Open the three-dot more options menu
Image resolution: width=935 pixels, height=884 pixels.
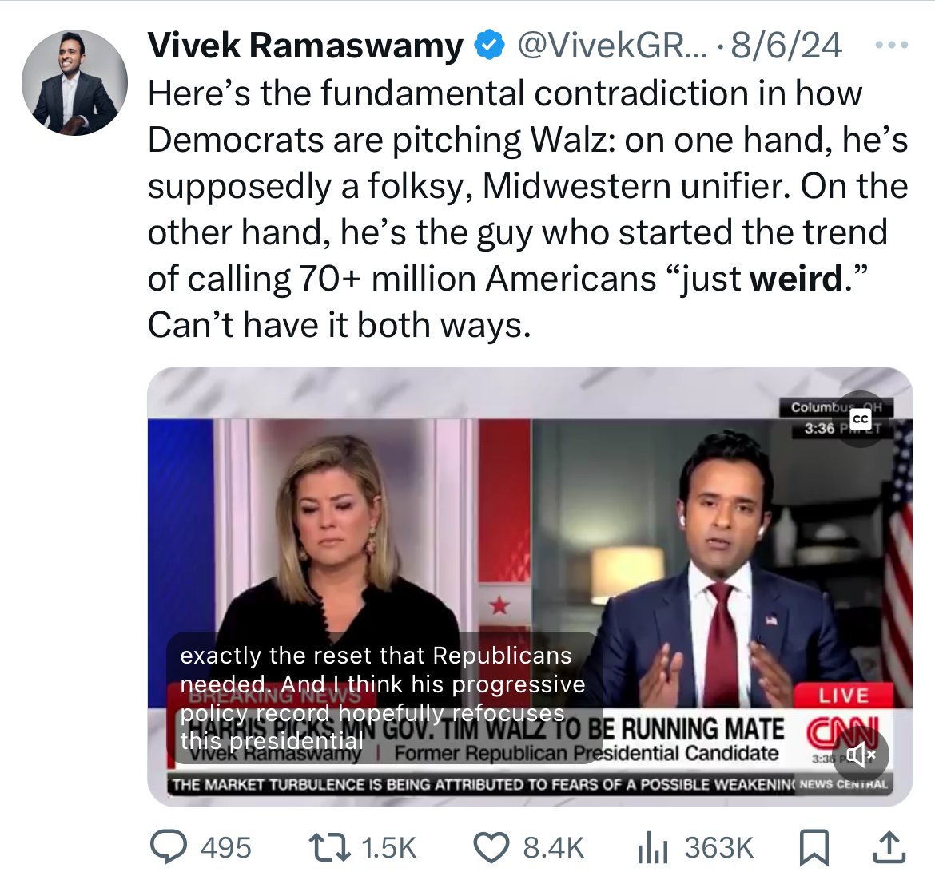tap(892, 46)
